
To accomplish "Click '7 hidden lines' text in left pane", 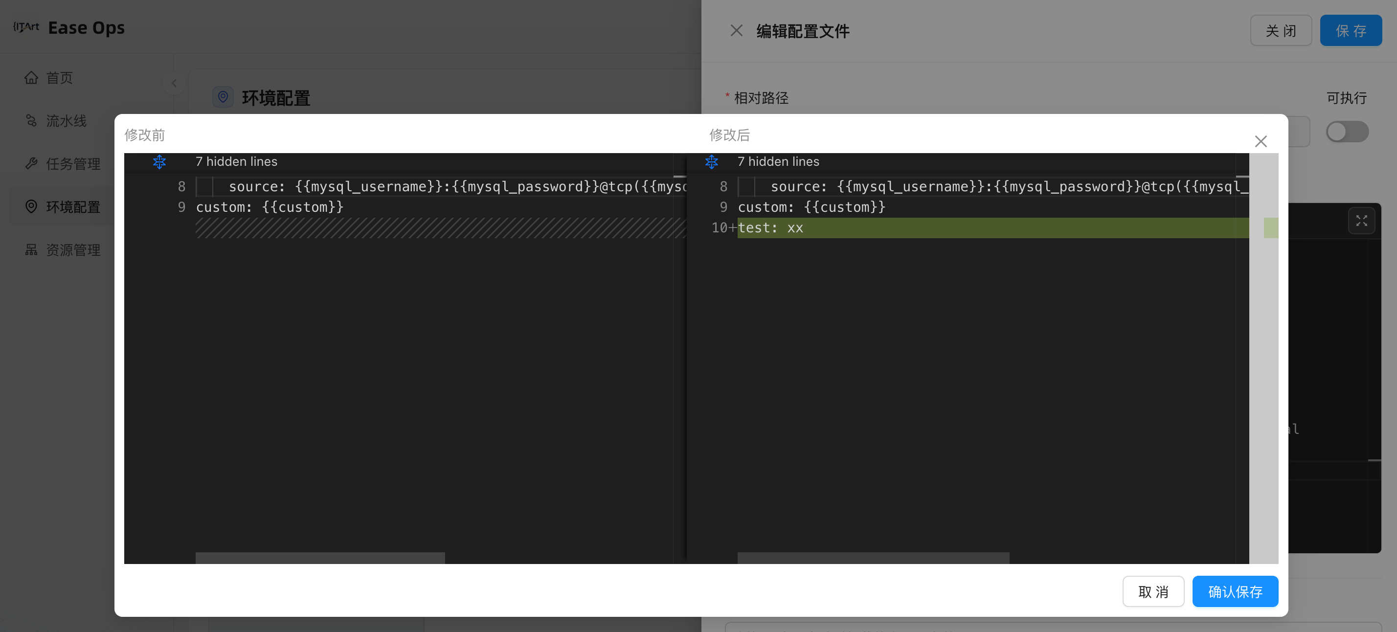I will [x=236, y=161].
